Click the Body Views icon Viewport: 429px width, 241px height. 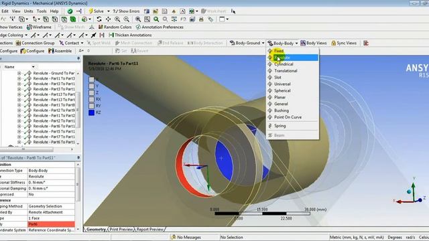pyautogui.click(x=303, y=43)
